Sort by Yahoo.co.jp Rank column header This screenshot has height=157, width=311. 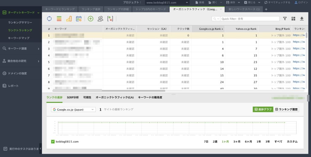click(x=241, y=29)
